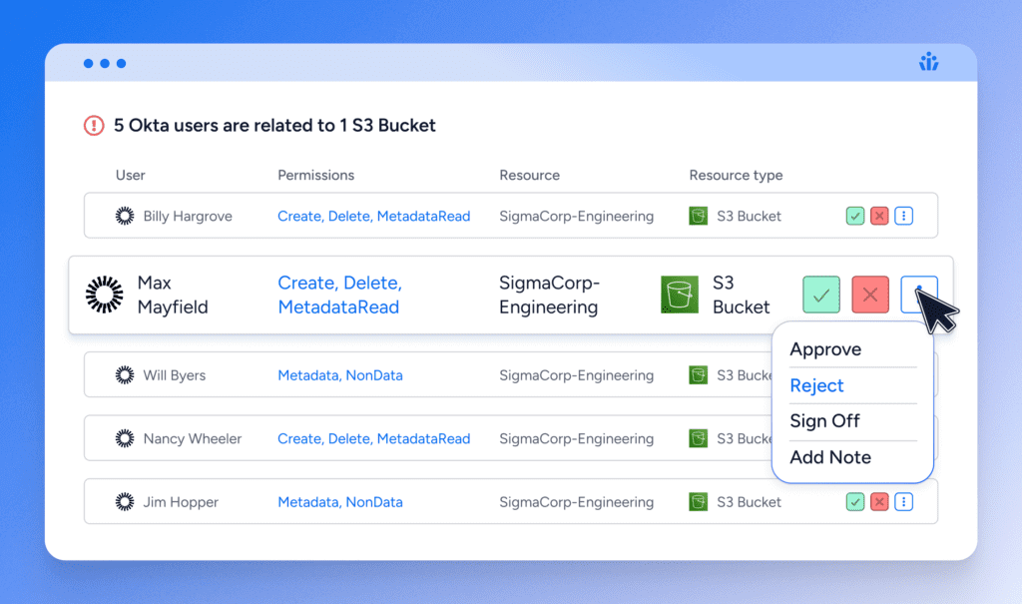
Task: Open Max Mayfield's Okta avatar icon
Action: pyautogui.click(x=104, y=294)
